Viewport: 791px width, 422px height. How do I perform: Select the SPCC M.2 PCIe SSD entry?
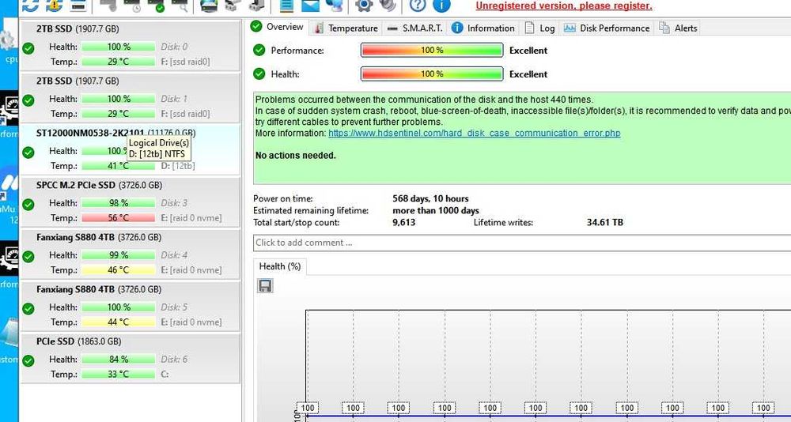pyautogui.click(x=131, y=202)
